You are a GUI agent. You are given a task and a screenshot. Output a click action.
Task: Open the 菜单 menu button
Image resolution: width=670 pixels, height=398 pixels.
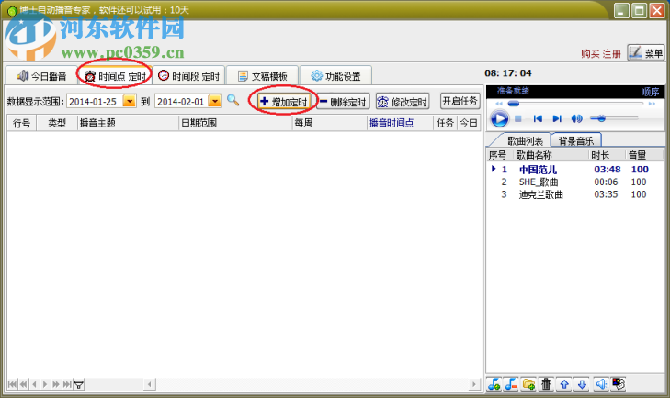pyautogui.click(x=645, y=52)
